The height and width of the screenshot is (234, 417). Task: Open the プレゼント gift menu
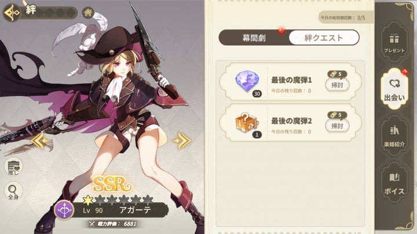coord(394,42)
